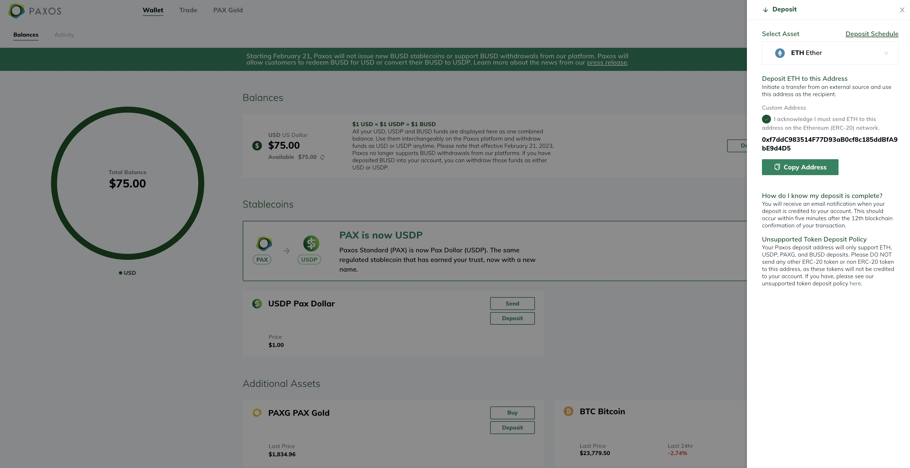Click the partially hidden USD Deposit button
This screenshot has width=910, height=468.
pos(737,145)
